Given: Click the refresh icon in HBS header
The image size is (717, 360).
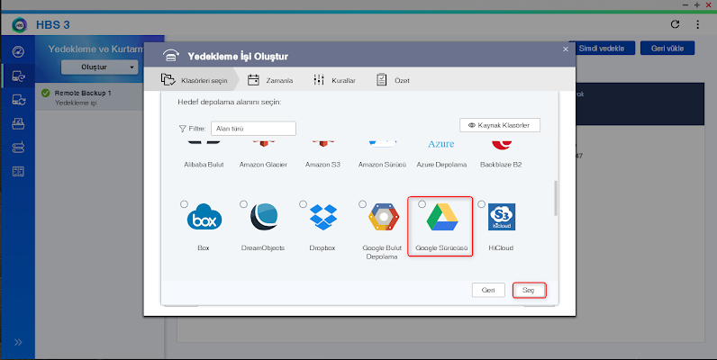Looking at the screenshot, I should coord(675,24).
